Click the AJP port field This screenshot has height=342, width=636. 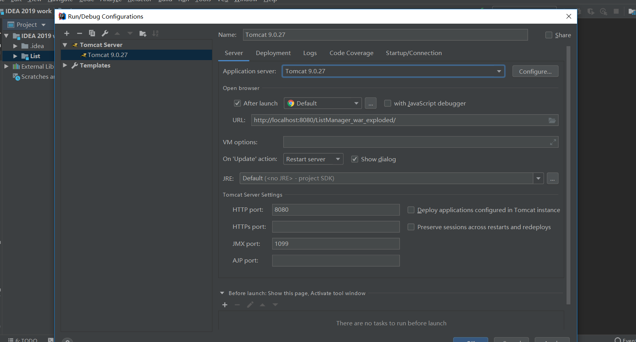click(x=336, y=261)
